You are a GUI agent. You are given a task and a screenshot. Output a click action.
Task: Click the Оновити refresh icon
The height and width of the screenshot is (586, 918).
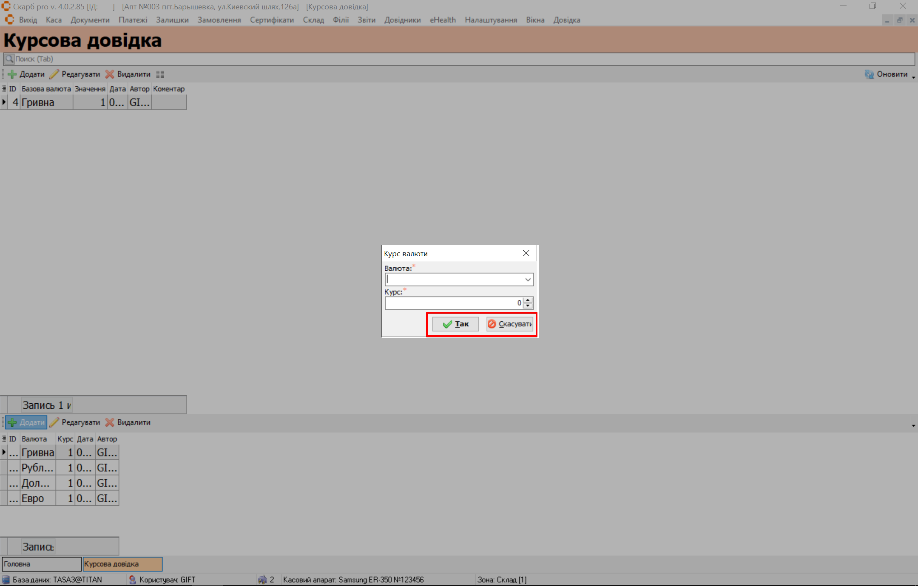point(869,74)
